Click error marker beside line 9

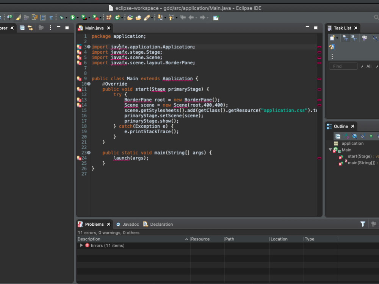79,79
